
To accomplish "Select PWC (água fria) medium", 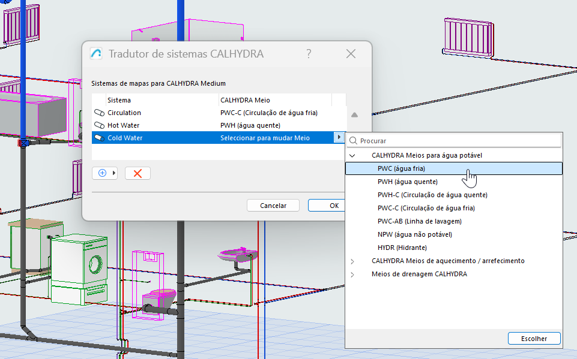I will pyautogui.click(x=454, y=168).
